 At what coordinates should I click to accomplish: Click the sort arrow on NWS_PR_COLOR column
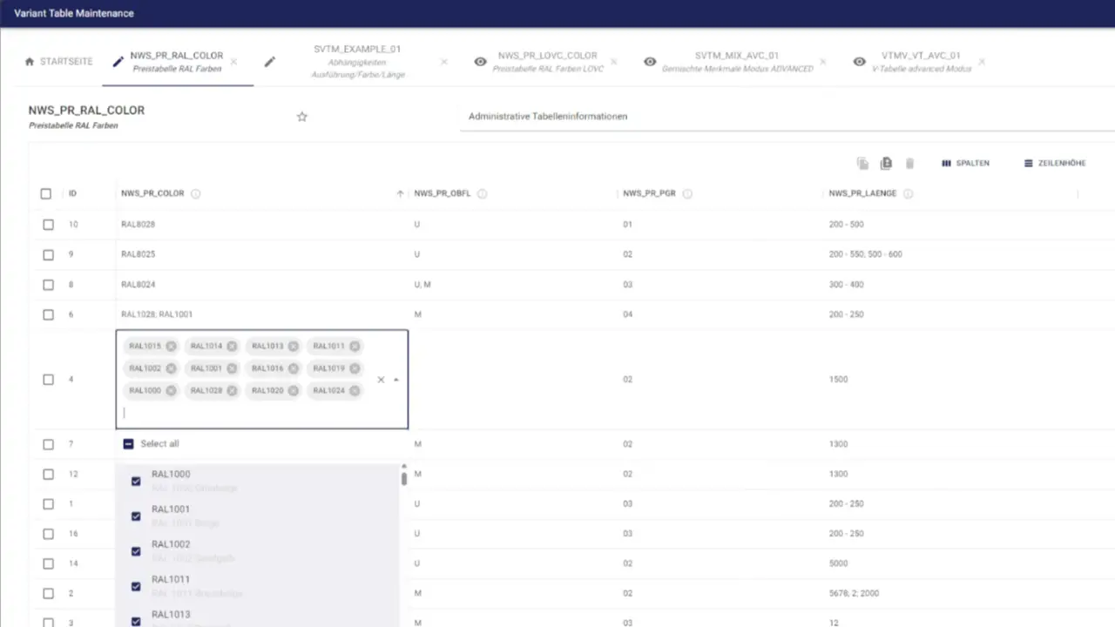pyautogui.click(x=400, y=192)
